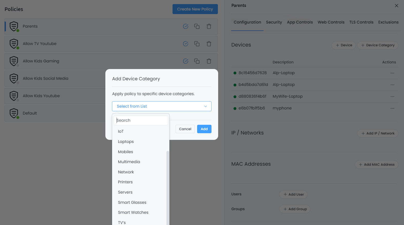Duplicate the Allow TV Youtube policy
Screen dimensions: 404x225
[197, 44]
